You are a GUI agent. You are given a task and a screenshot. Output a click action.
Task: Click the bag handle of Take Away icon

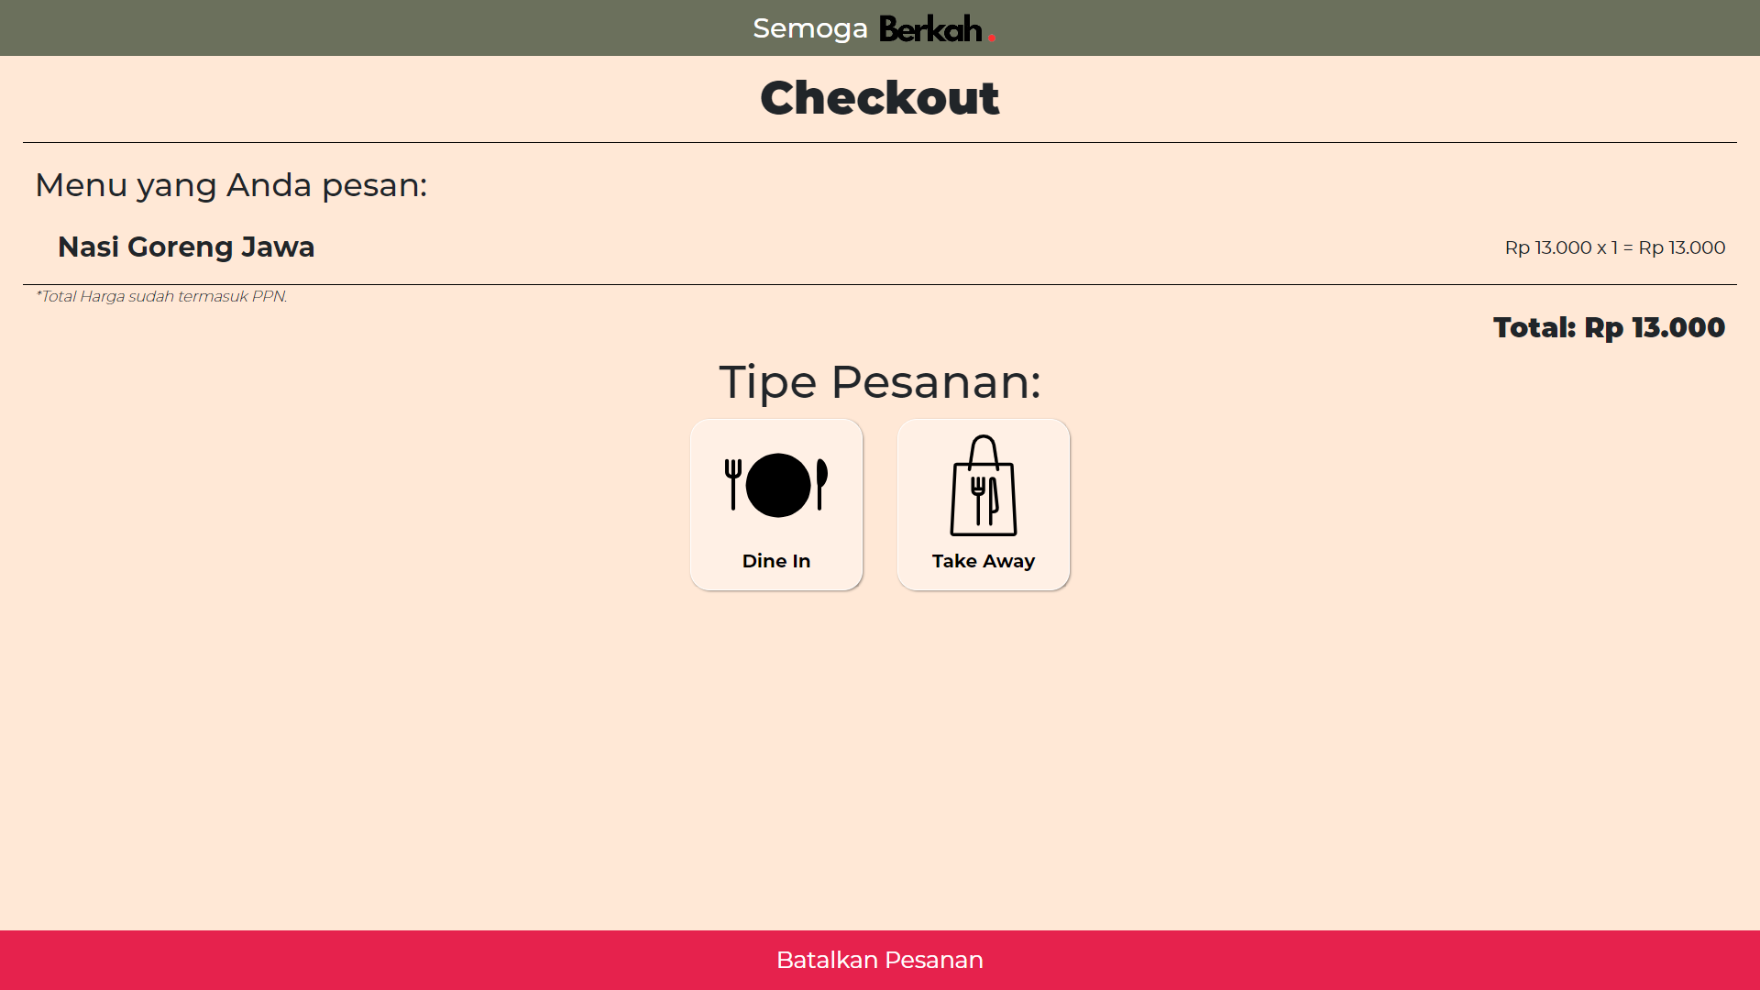click(984, 451)
